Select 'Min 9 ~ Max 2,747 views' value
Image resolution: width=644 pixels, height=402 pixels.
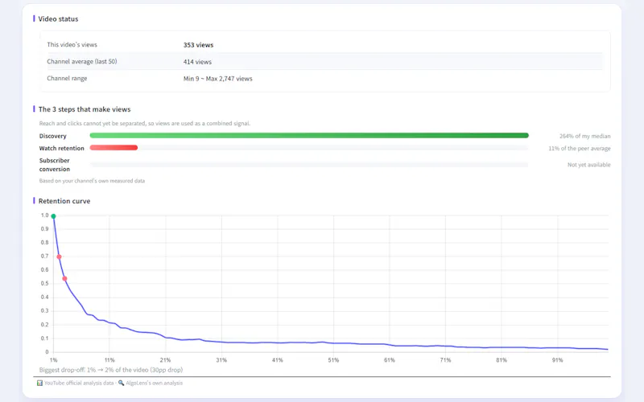217,79
